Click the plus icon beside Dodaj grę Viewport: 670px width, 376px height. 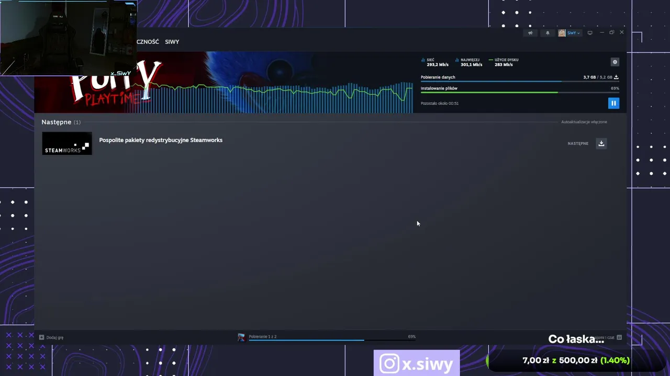(41, 337)
